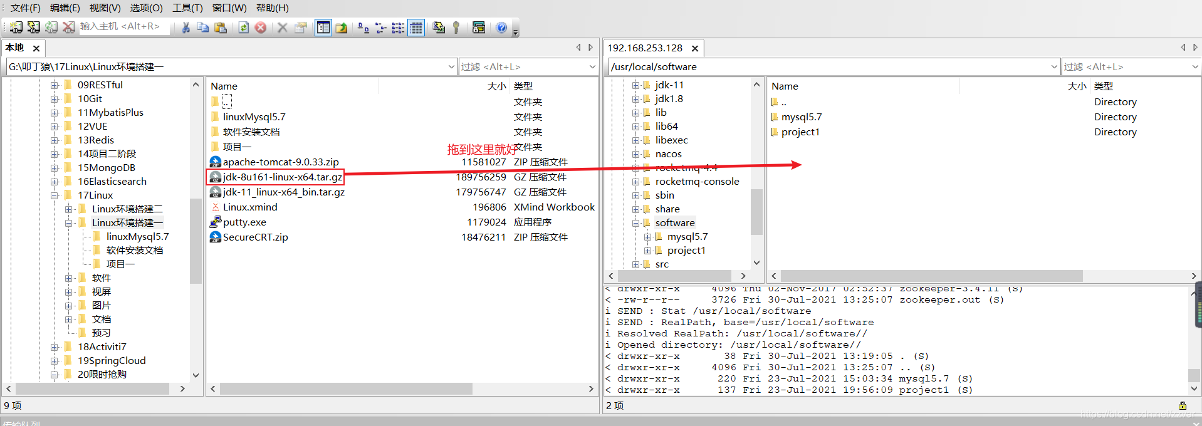Image resolution: width=1202 pixels, height=426 pixels.
Task: Select Linux环境搭建二 folder in local tree
Action: click(x=127, y=209)
